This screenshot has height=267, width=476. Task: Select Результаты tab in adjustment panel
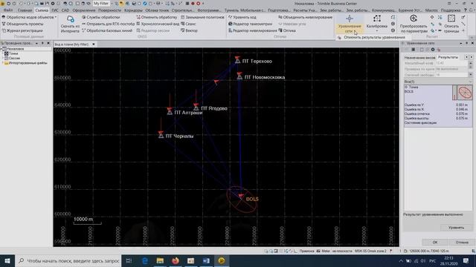point(448,57)
